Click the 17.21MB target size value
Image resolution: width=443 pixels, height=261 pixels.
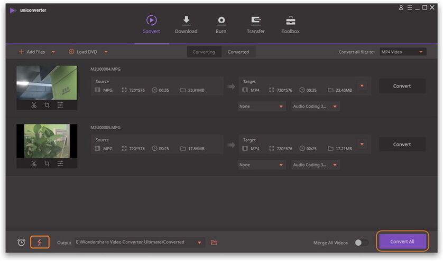[344, 149]
